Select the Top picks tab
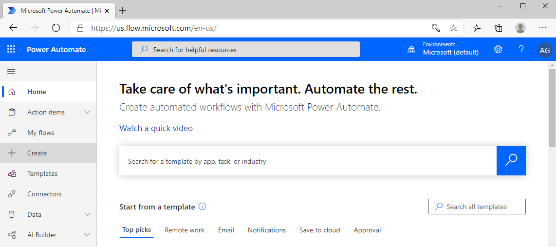556x247 pixels. point(136,230)
